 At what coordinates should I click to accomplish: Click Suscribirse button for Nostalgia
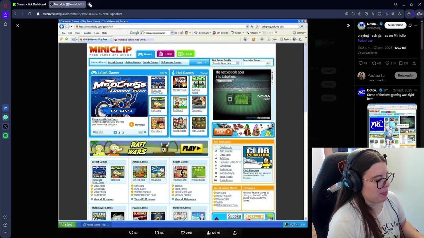(396, 25)
